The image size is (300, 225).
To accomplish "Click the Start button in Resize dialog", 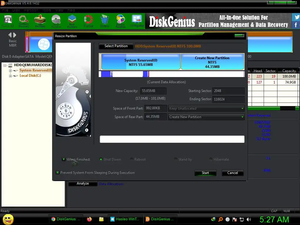I will [205, 173].
